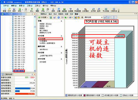
Task: Collapse the TCP分析 section
Action: click(62, 36)
